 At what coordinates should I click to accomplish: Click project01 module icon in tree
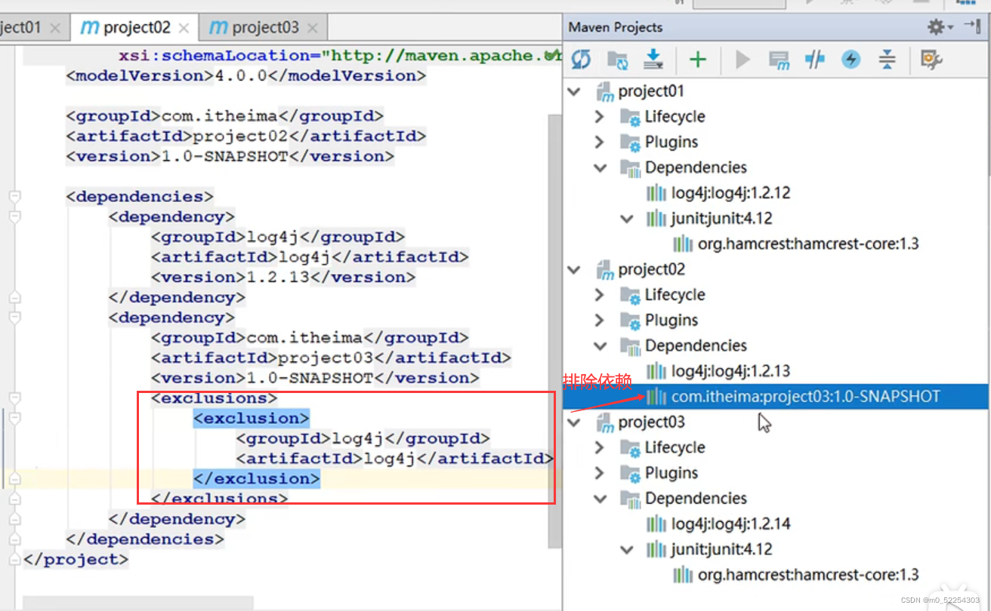(x=604, y=92)
